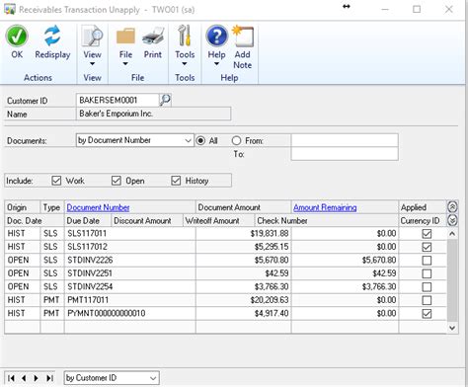Uncheck Applied box for SLS117011
The height and width of the screenshot is (387, 468).
click(x=427, y=234)
